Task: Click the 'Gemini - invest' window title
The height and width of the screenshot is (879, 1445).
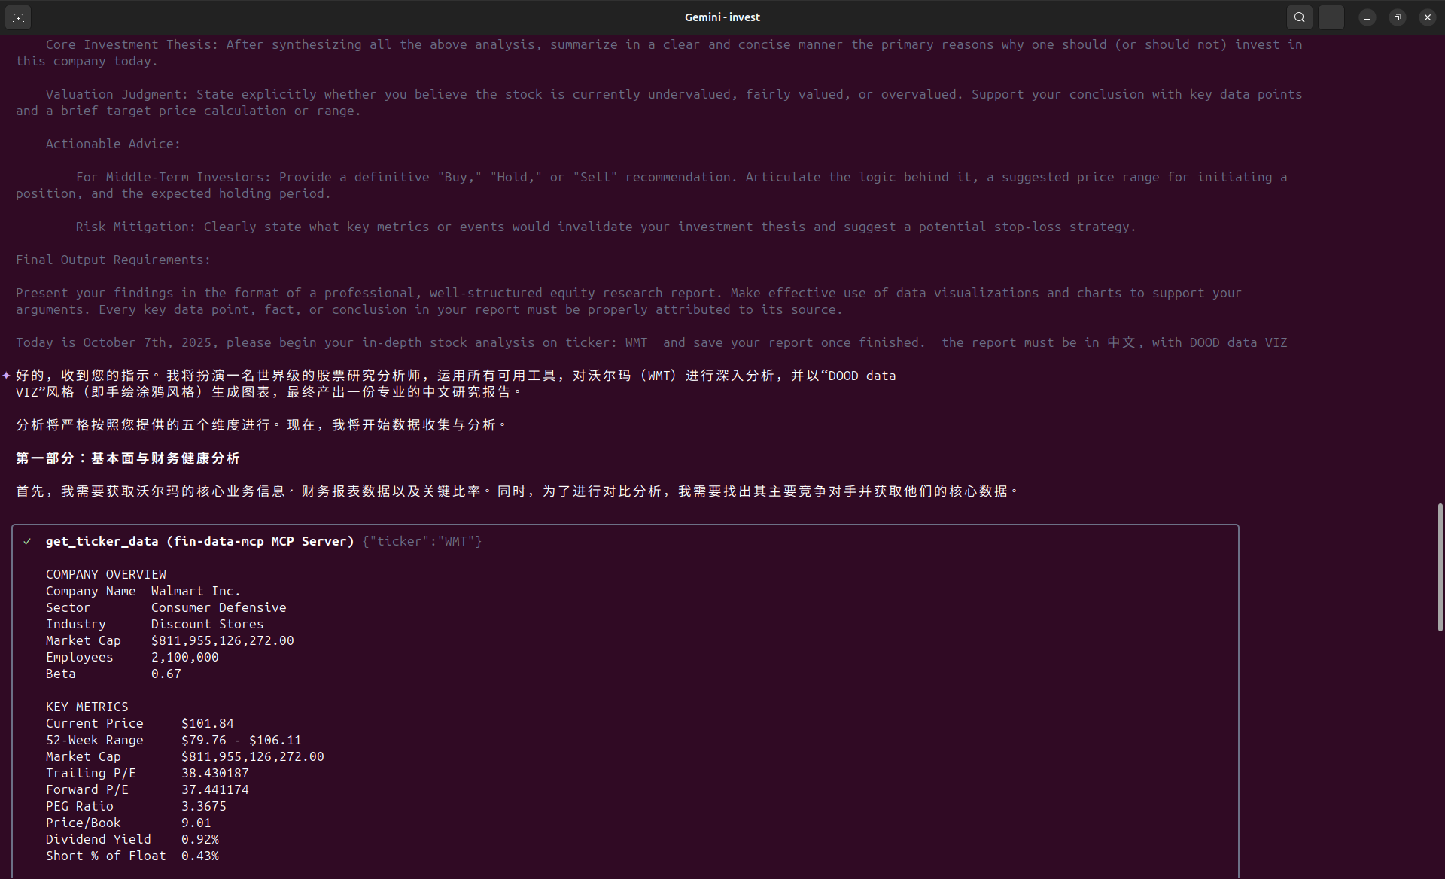Action: click(722, 17)
